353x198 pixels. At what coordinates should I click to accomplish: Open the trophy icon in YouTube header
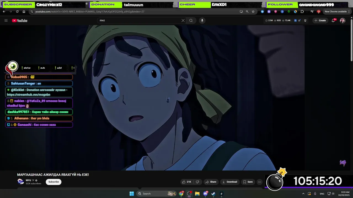tap(305, 20)
